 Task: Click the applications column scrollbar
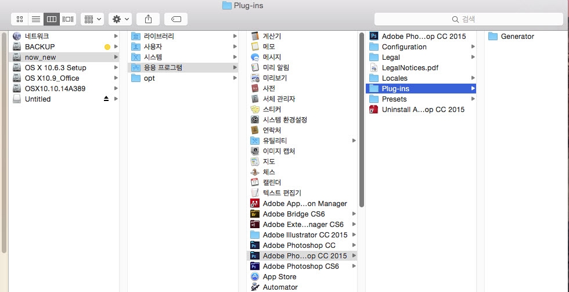coord(361,120)
